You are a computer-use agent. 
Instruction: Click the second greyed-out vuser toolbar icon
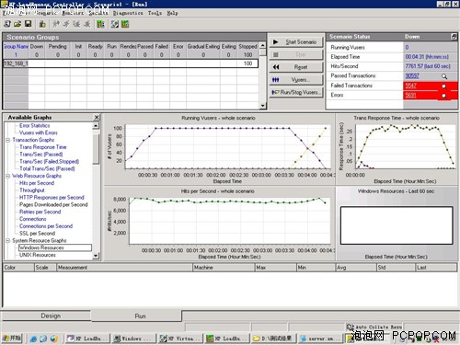[66, 24]
